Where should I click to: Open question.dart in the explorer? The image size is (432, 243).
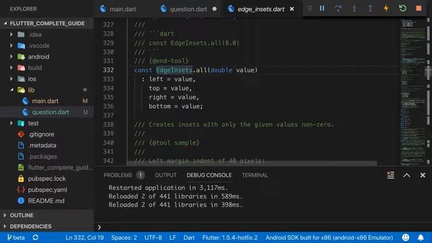coord(47,112)
